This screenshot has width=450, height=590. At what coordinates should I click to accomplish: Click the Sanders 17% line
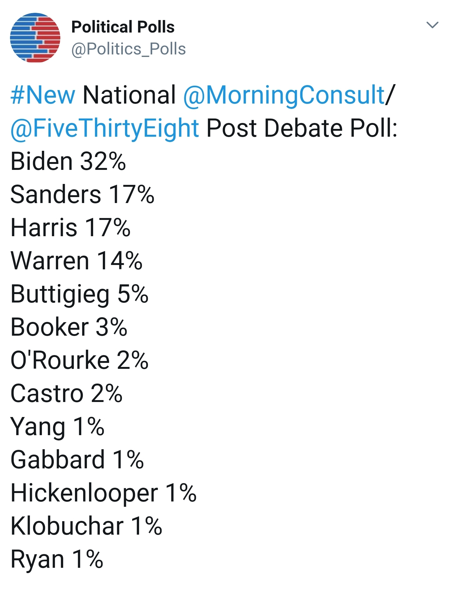coord(82,195)
